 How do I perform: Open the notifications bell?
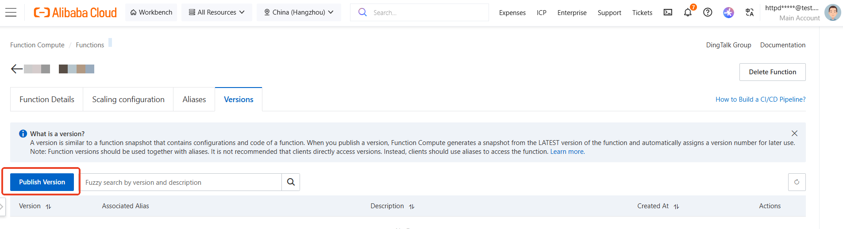click(x=688, y=12)
